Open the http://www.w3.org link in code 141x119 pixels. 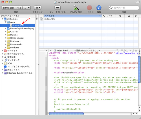(x=127, y=53)
